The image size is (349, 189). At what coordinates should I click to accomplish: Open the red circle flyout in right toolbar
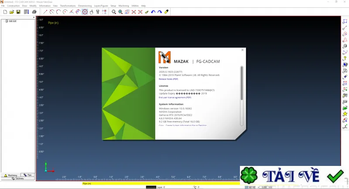[x=345, y=34]
